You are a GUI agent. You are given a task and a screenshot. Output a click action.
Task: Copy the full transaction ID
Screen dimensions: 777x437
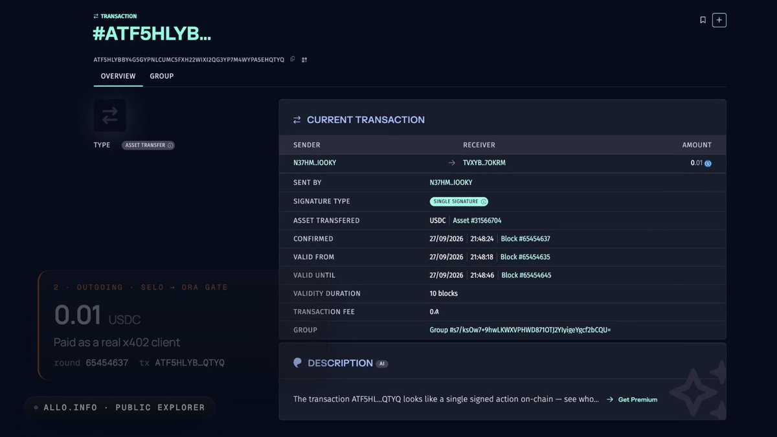pos(293,59)
